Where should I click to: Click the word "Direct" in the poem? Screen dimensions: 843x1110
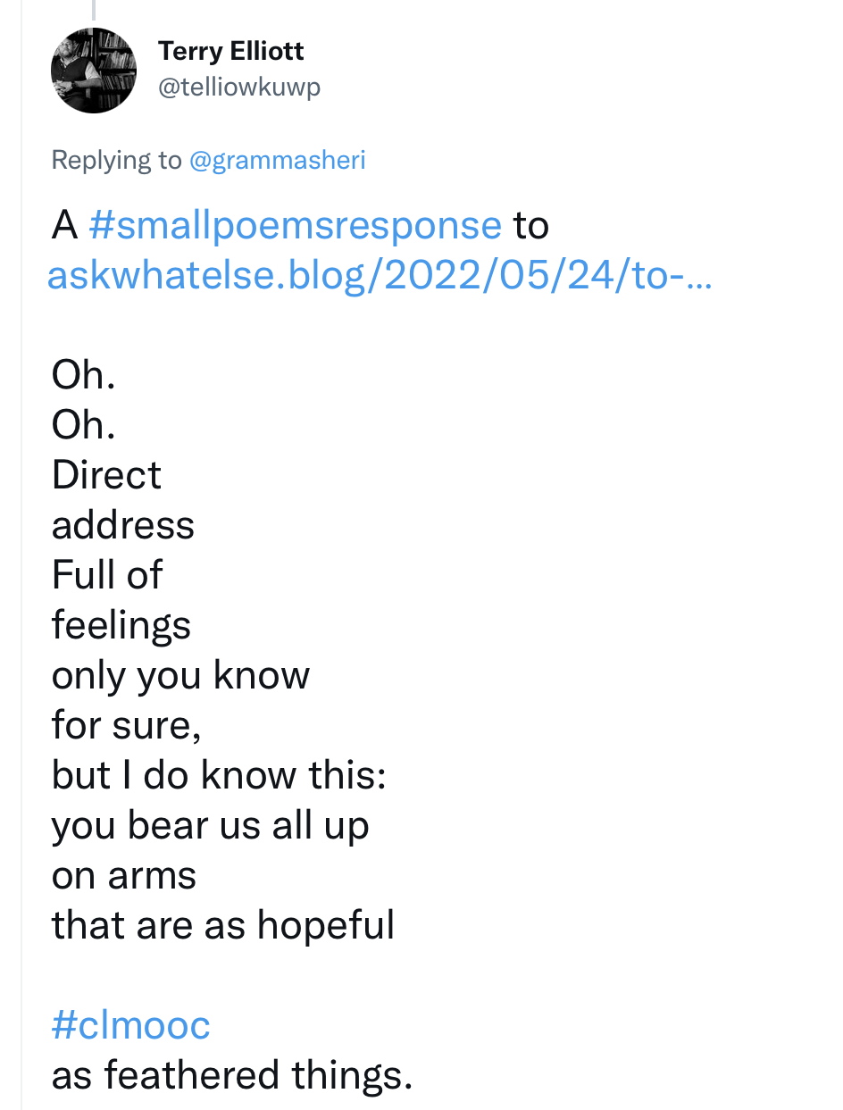coord(106,475)
